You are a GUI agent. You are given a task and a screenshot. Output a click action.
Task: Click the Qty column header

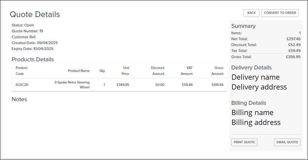pos(102,71)
